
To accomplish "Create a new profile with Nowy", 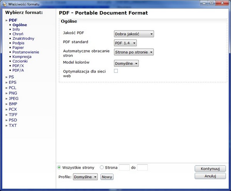I will 107,177.
